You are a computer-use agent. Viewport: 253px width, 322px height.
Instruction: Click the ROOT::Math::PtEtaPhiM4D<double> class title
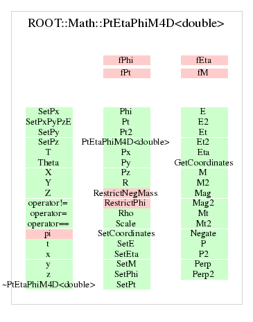point(126,23)
